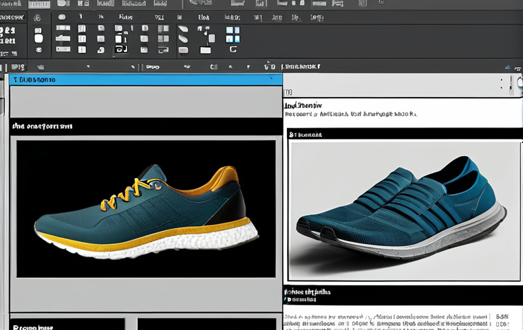Screen dimensions: 523x330
Task: Select the blue title bar of the left panel
Action: pos(146,80)
